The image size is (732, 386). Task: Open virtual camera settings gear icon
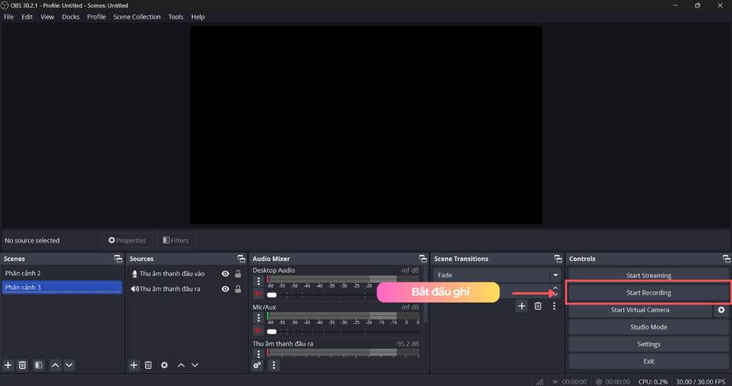coord(721,310)
